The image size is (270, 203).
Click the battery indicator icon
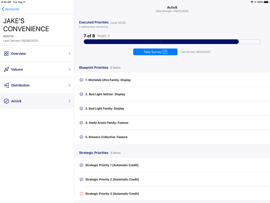coord(266,2)
